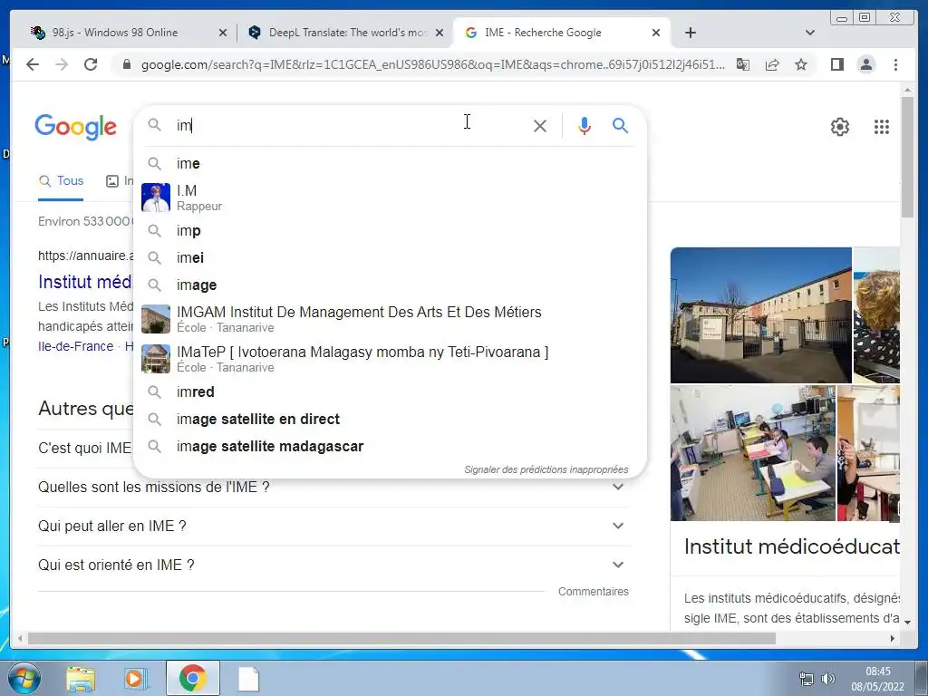The image size is (928, 696).
Task: Open the tab search dropdown arrow
Action: [x=810, y=33]
